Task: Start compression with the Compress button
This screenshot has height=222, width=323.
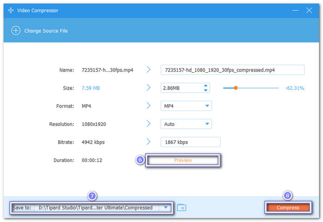Action: pyautogui.click(x=288, y=208)
